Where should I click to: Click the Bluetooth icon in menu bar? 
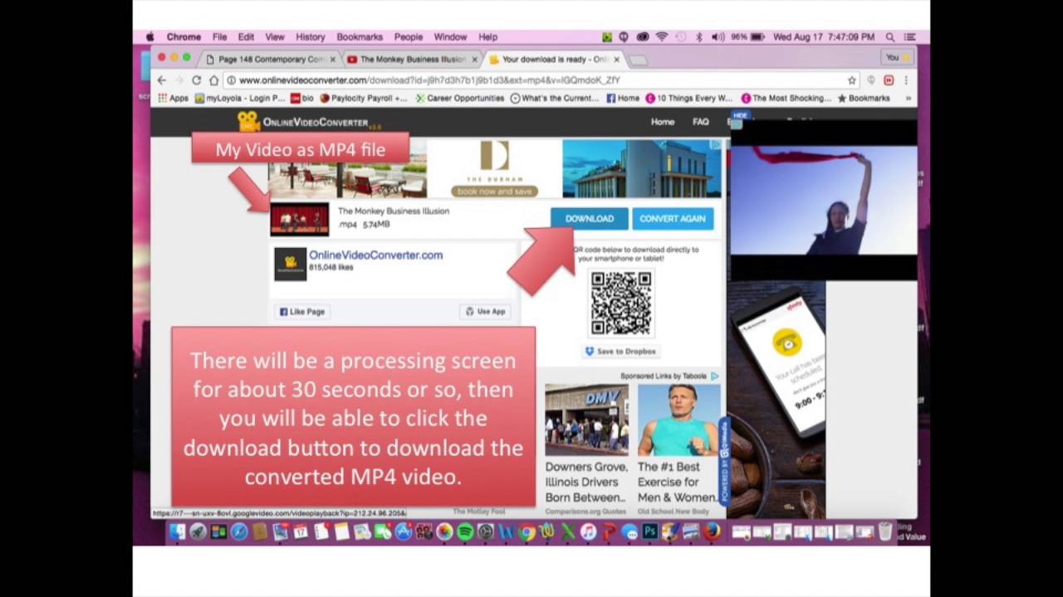699,37
